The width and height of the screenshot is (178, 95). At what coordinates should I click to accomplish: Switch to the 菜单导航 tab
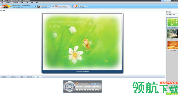coord(29,77)
